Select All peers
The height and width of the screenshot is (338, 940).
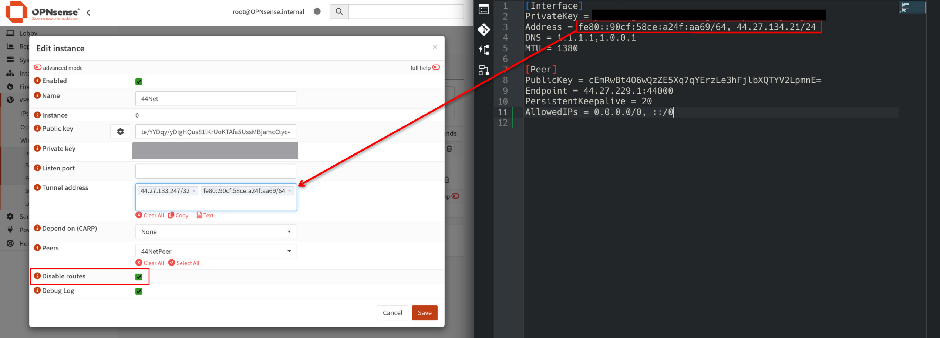click(184, 263)
